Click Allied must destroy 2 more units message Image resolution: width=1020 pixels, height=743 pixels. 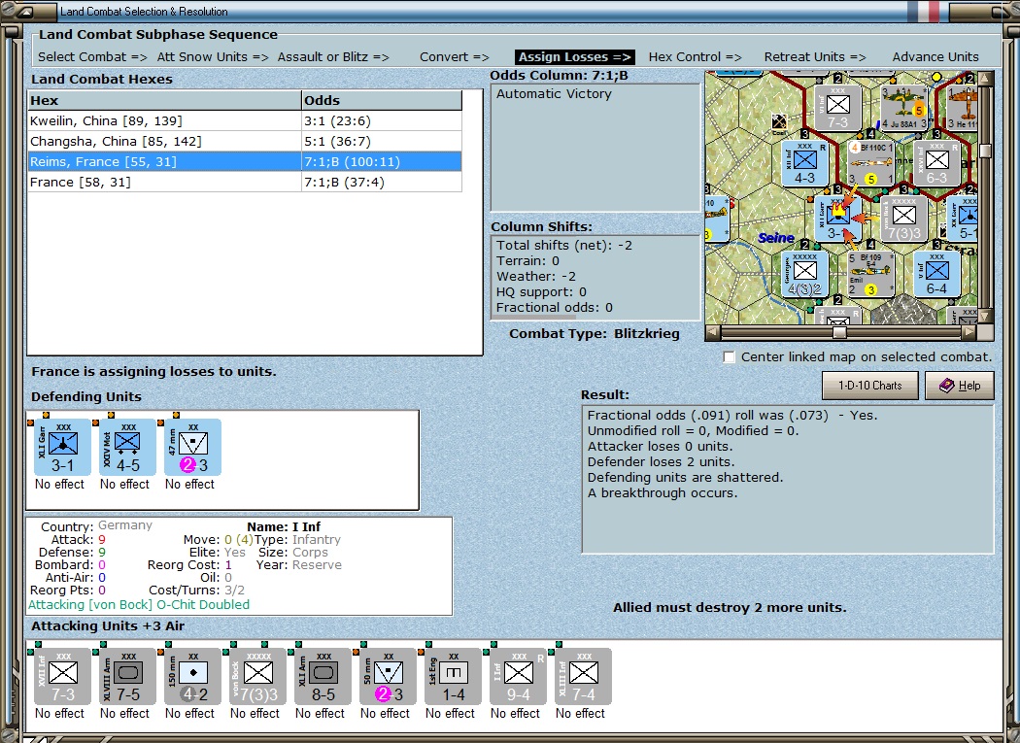point(730,608)
